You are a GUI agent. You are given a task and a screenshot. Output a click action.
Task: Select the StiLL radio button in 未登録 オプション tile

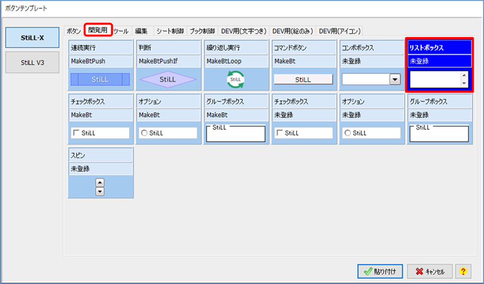click(347, 133)
